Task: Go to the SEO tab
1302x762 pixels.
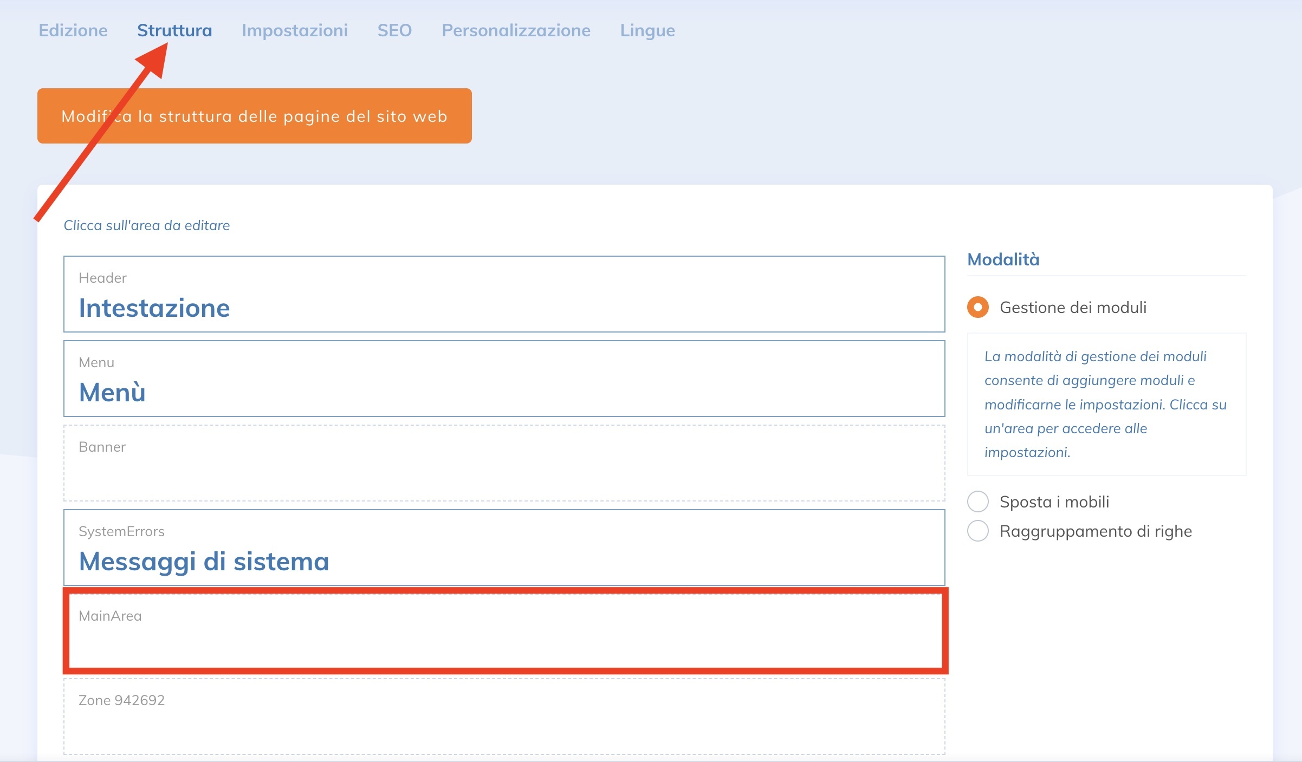Action: click(394, 30)
